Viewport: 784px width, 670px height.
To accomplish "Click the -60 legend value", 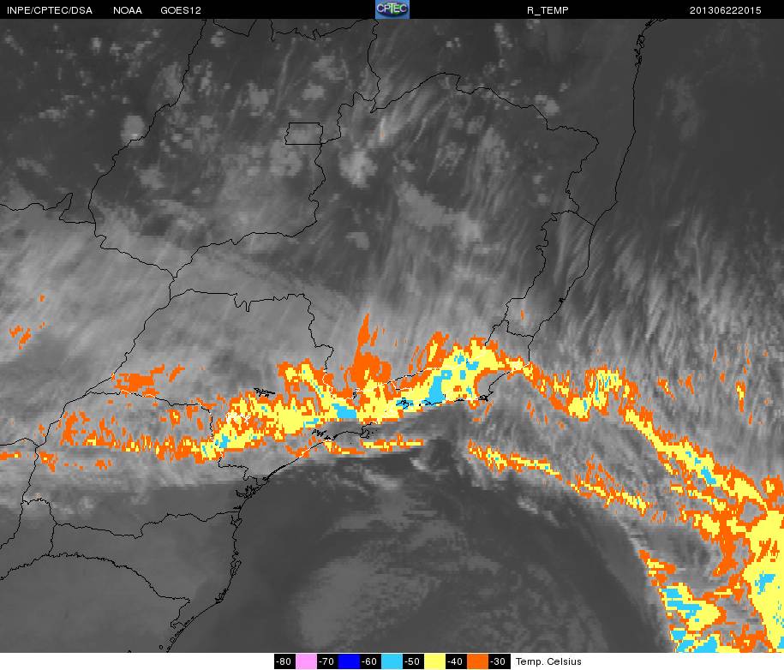I will click(x=370, y=661).
